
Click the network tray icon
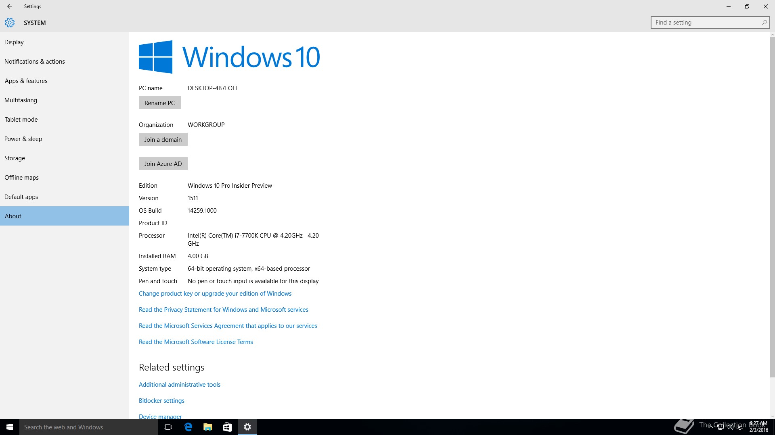coord(721,427)
